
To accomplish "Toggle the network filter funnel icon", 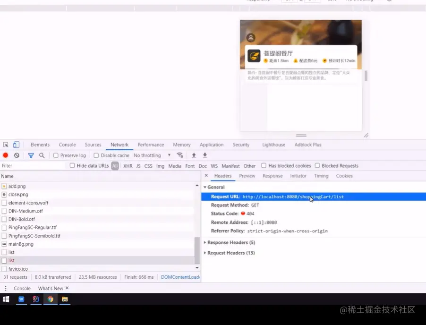I will (x=31, y=155).
